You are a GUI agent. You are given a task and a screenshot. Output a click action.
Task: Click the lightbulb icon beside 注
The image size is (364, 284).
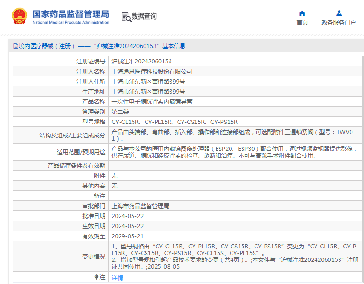tap(97, 277)
